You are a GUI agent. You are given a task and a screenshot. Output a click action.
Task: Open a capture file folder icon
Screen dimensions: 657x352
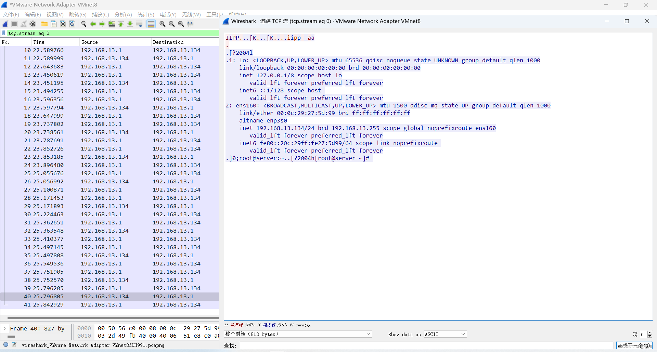[x=44, y=24]
